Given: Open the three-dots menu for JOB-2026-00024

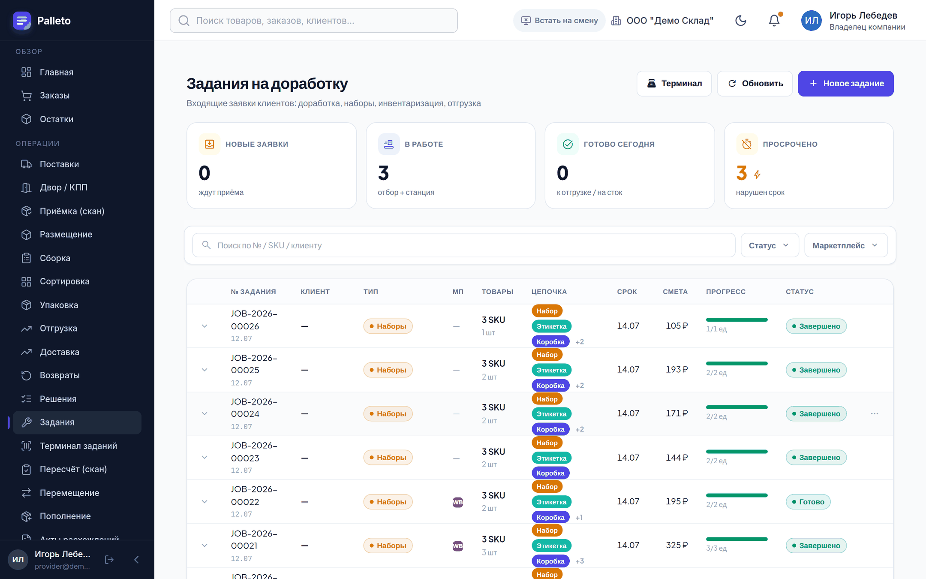Looking at the screenshot, I should (x=875, y=413).
